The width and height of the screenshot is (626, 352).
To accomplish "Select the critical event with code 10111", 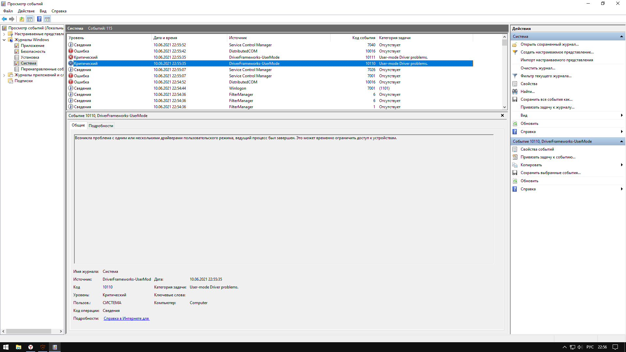I will pos(270,57).
